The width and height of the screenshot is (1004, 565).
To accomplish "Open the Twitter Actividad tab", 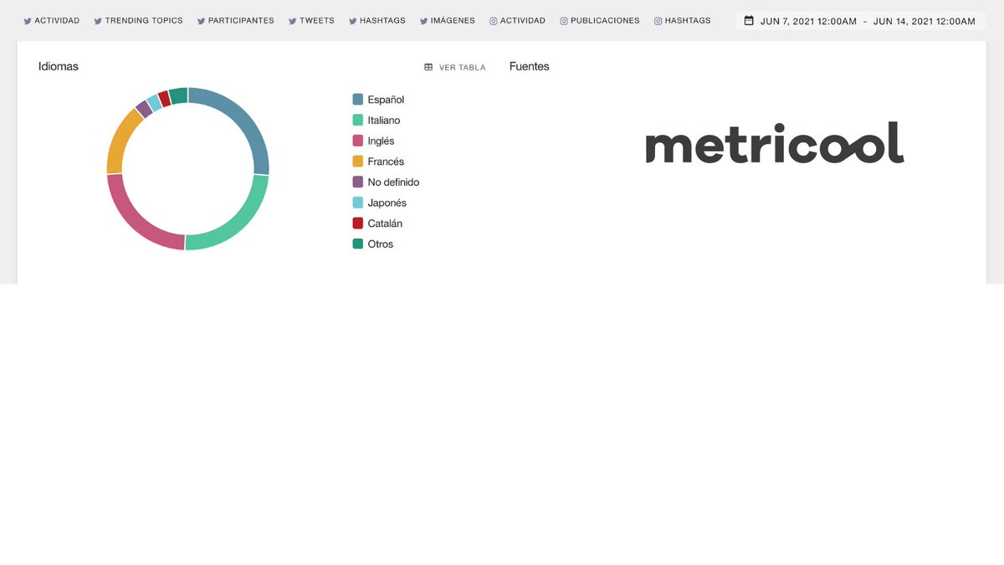I will [52, 21].
